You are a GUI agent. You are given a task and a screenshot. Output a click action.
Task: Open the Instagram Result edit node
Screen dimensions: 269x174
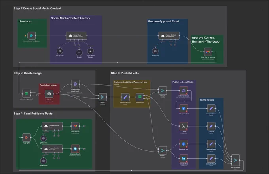[x=211, y=109]
